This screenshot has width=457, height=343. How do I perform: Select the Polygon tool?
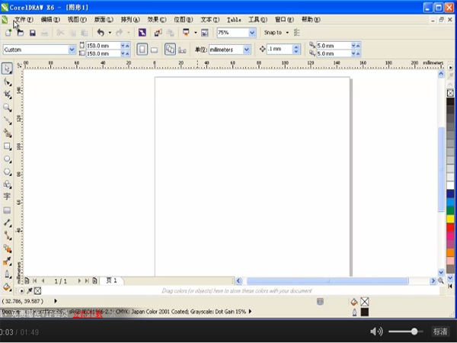click(x=8, y=171)
